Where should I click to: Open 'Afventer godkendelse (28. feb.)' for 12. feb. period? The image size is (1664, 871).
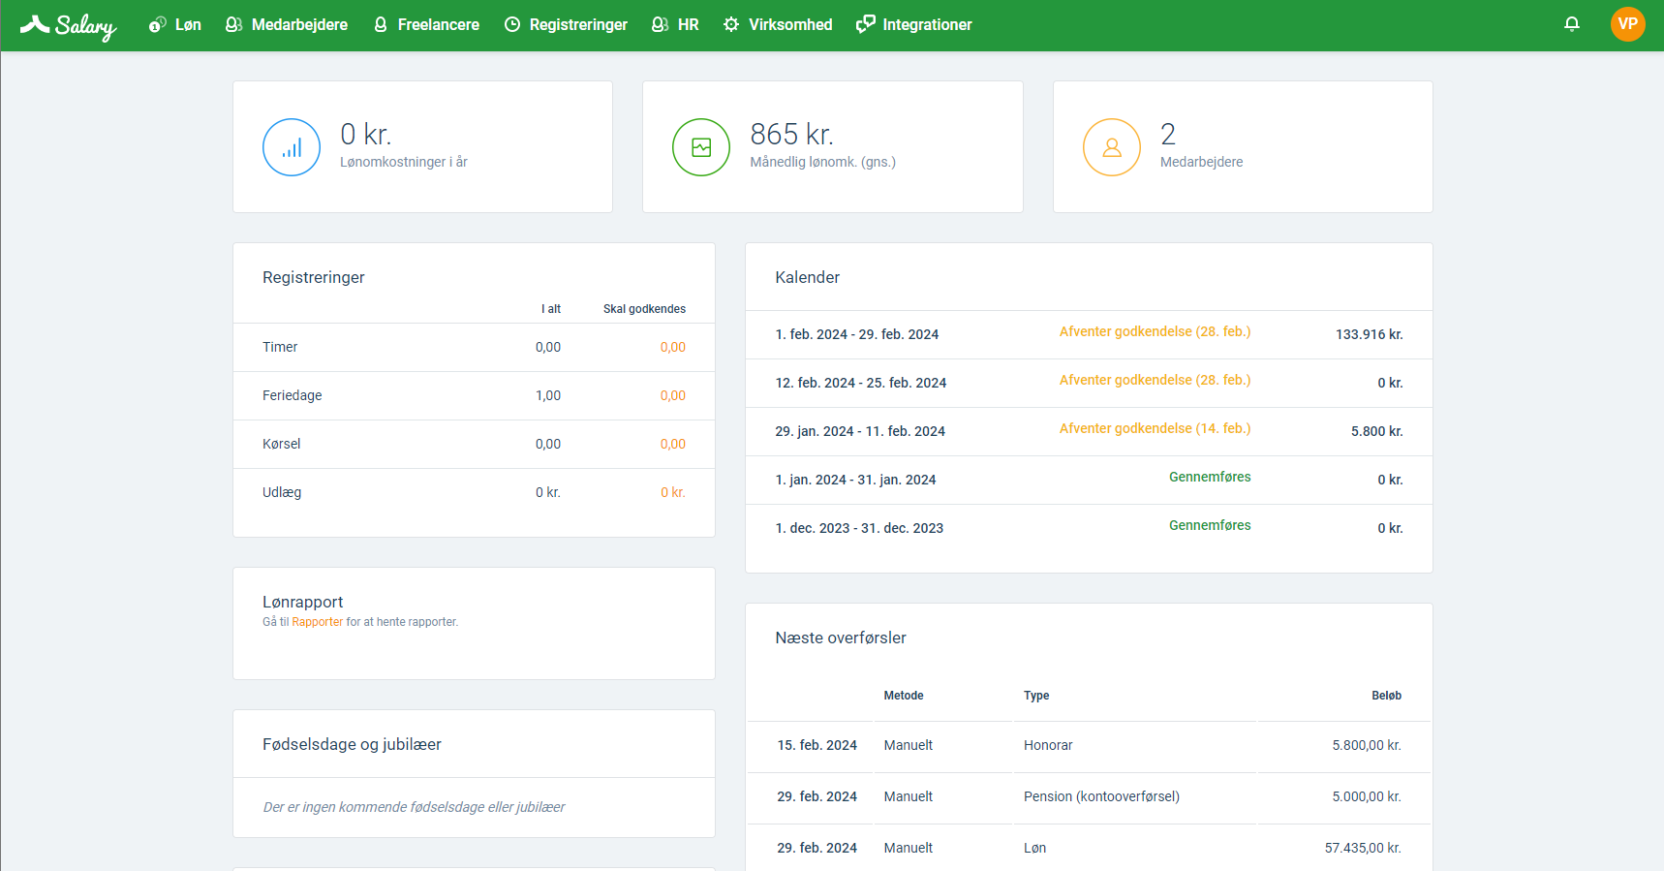[1155, 380]
